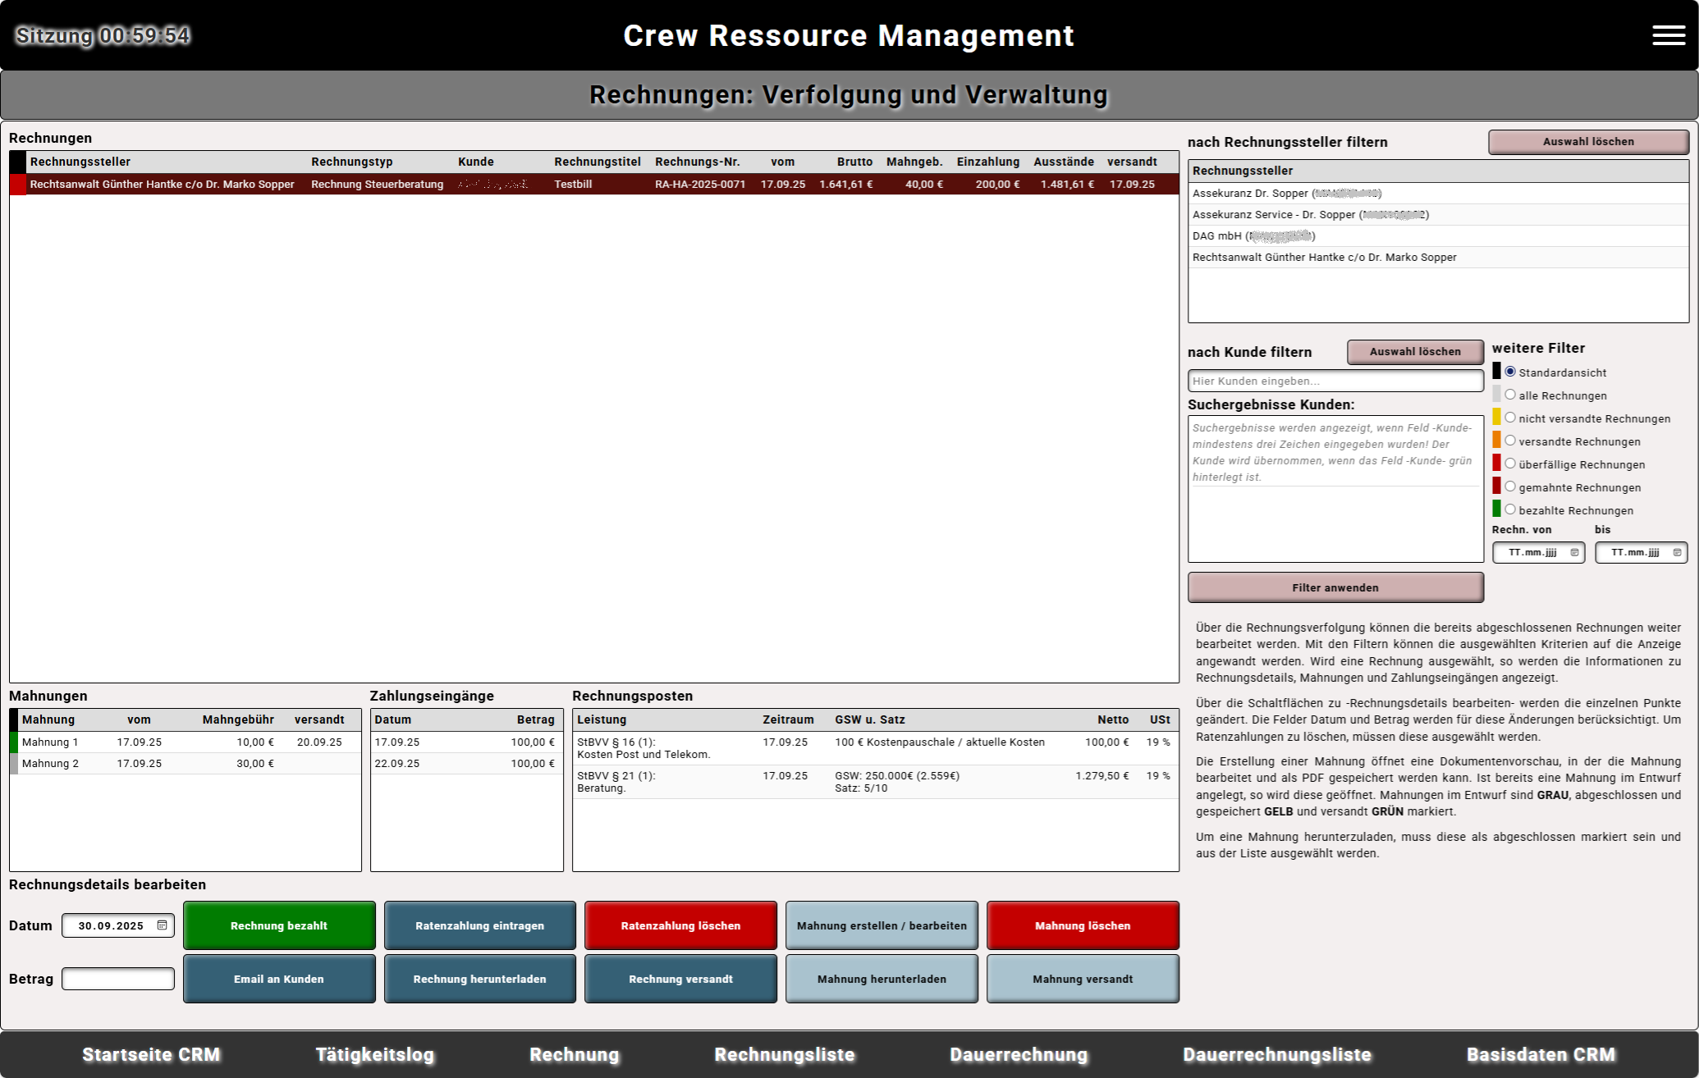The image size is (1699, 1078).
Task: Open calendar icon in Rechn. von date field
Action: tap(1573, 553)
